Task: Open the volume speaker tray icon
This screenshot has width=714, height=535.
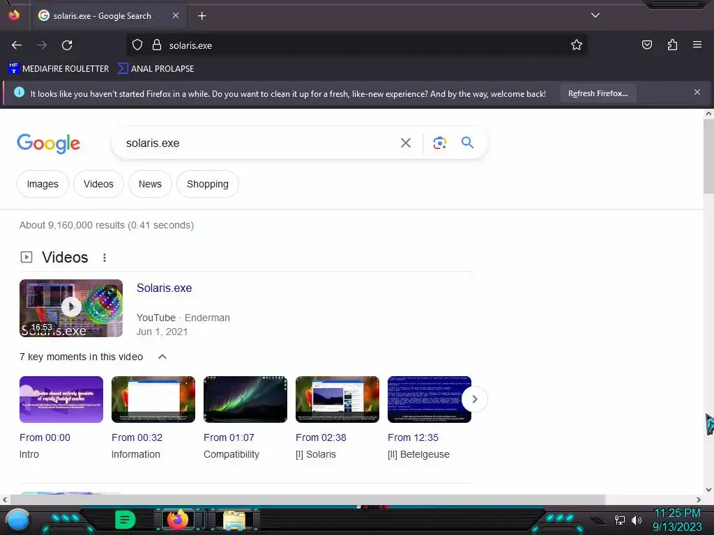Action: click(637, 520)
